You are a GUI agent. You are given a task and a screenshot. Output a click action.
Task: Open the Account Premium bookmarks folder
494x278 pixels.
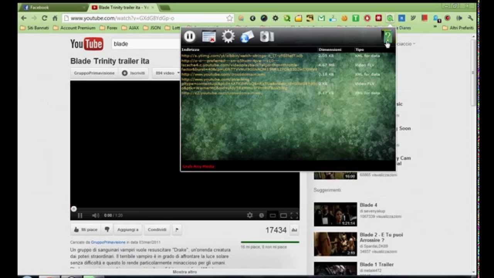click(74, 28)
